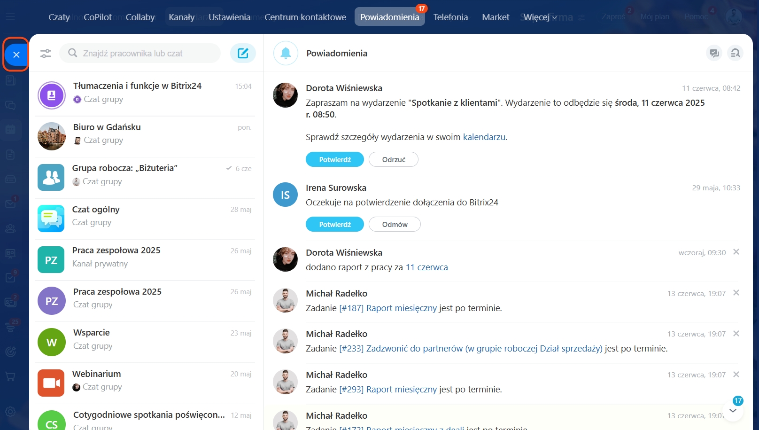Open the CoPilot tab
Screen dimensions: 759x430
coord(98,17)
